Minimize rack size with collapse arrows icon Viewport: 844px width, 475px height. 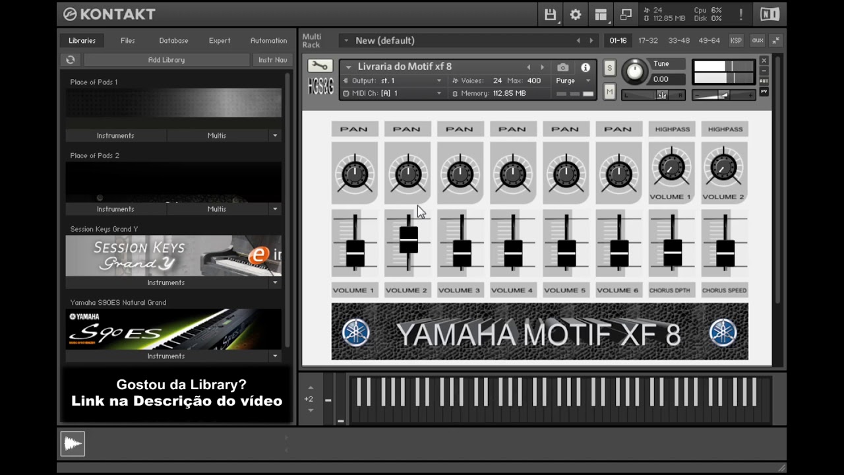point(776,40)
